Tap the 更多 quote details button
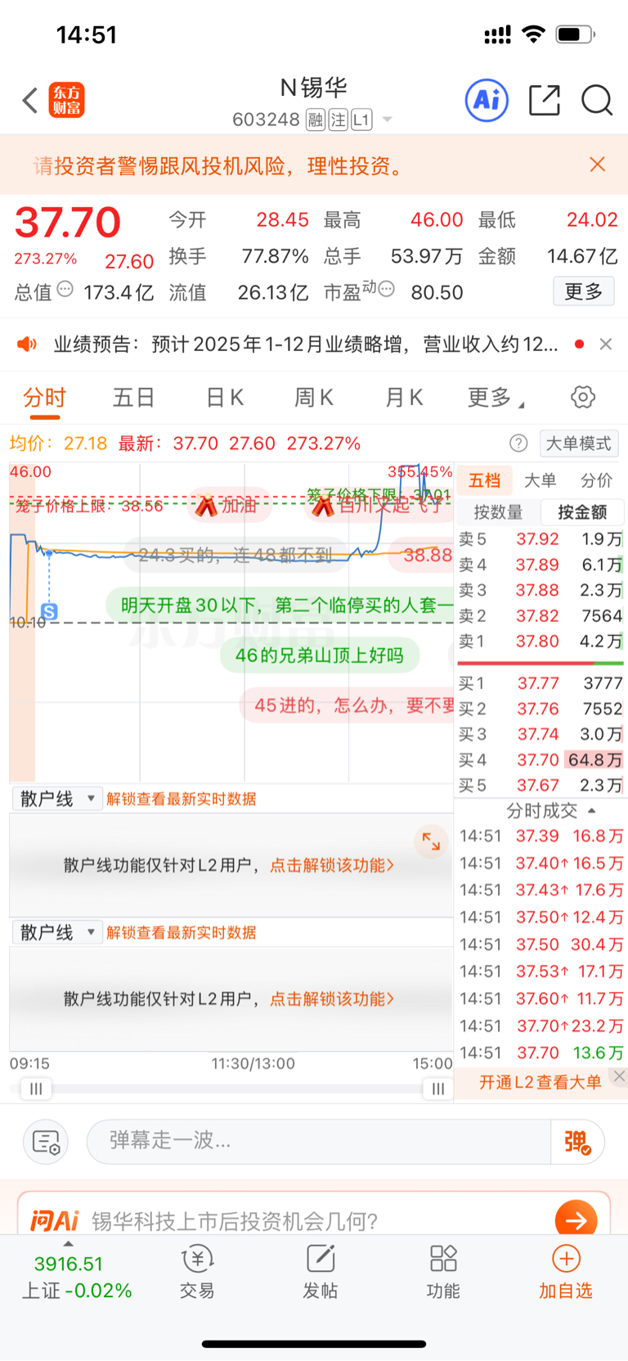Image resolution: width=628 pixels, height=1361 pixels. pos(584,291)
